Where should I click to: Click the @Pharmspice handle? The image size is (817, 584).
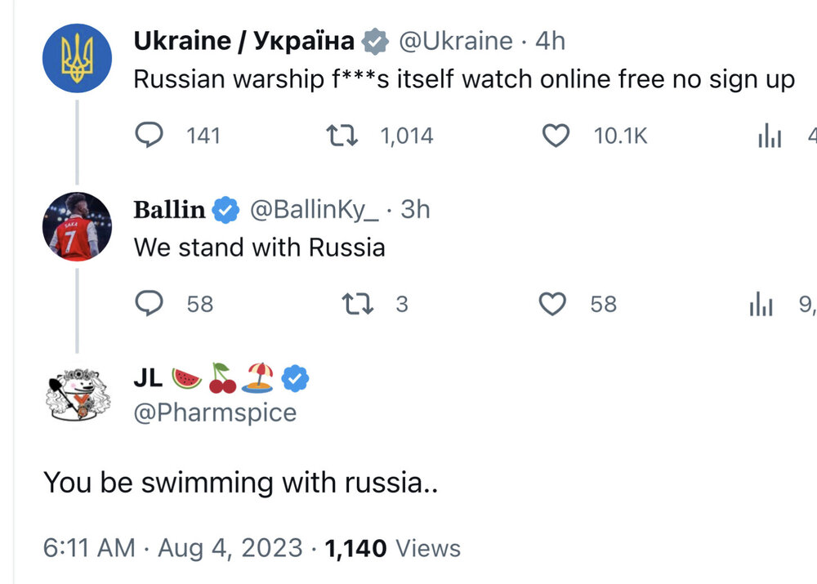point(215,412)
